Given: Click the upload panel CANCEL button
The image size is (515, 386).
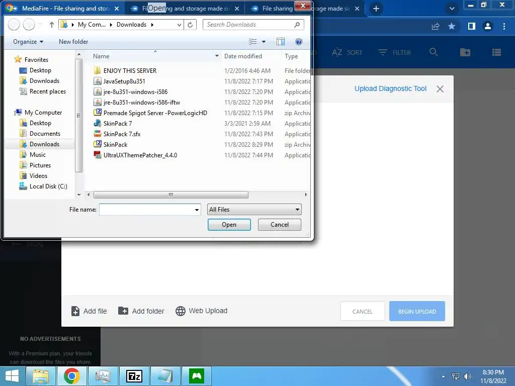Looking at the screenshot, I should coord(363,311).
